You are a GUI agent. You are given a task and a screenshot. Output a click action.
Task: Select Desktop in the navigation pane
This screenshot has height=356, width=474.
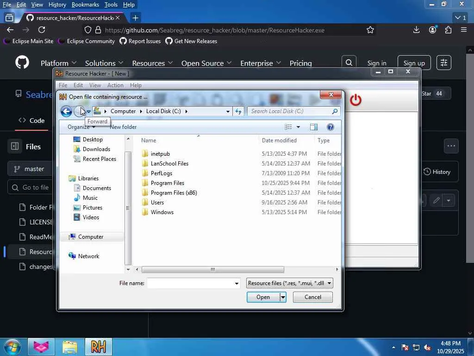click(x=93, y=139)
